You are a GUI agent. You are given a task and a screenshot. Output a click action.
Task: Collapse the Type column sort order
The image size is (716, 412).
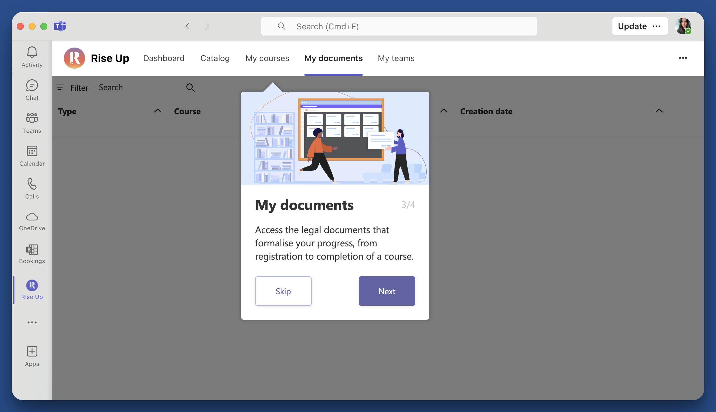[x=158, y=111]
